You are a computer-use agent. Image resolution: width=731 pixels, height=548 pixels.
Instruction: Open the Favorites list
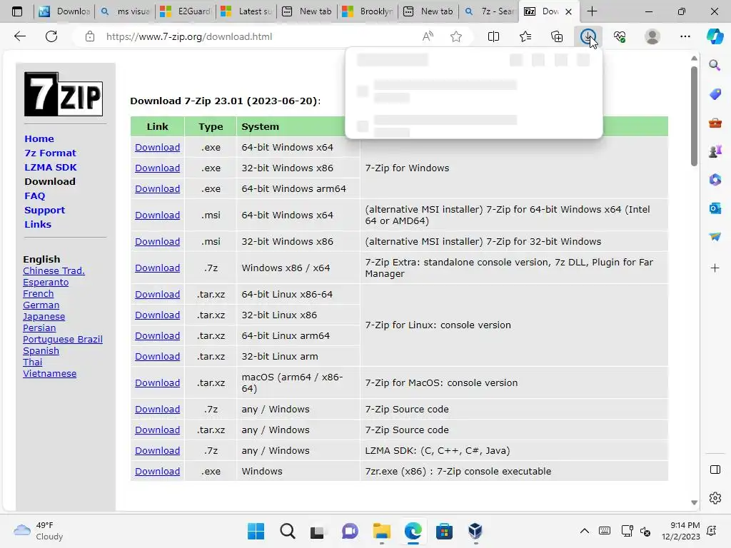coord(525,36)
